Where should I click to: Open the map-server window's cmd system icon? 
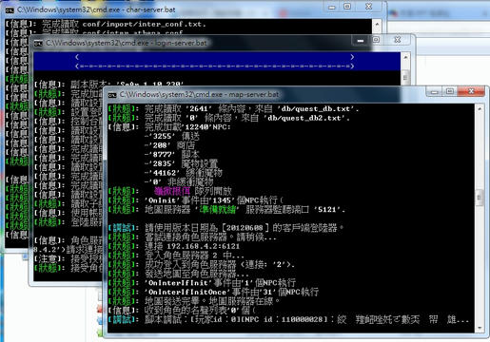click(112, 95)
